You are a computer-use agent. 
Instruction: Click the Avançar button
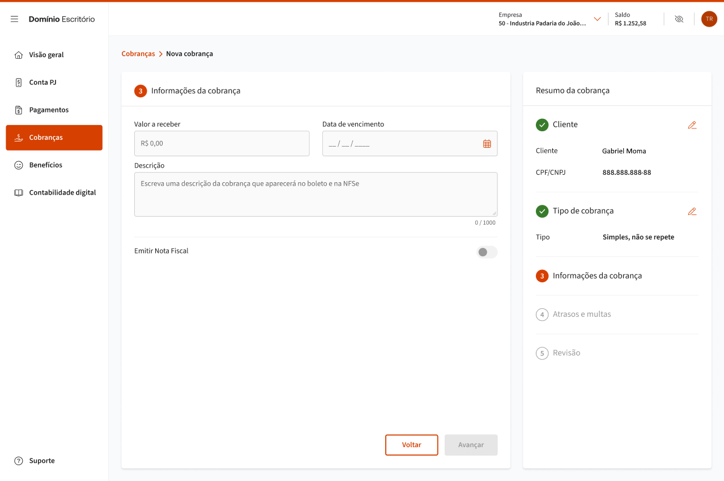(x=471, y=445)
